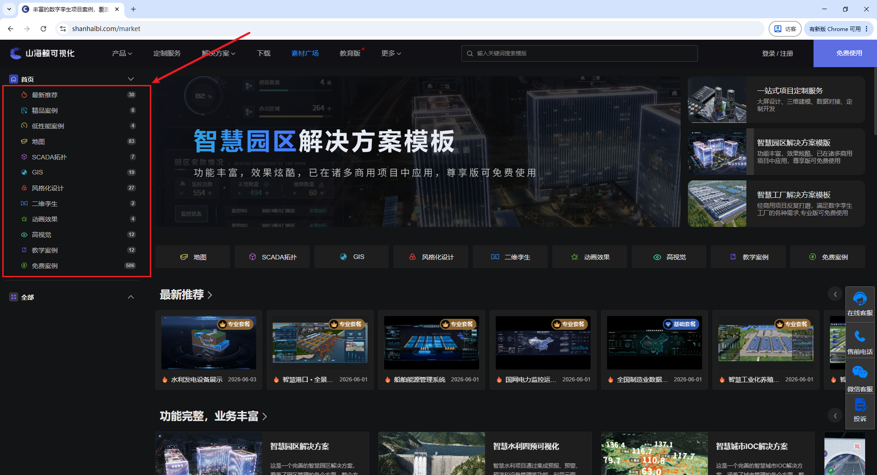Select the 二维孪生 category tab
The width and height of the screenshot is (877, 475).
(510, 257)
